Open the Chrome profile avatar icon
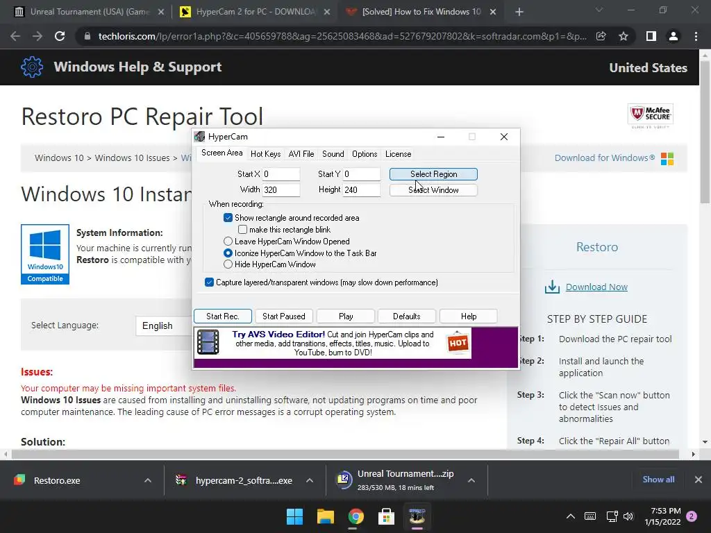Screen dimensions: 711x533 pos(674,36)
